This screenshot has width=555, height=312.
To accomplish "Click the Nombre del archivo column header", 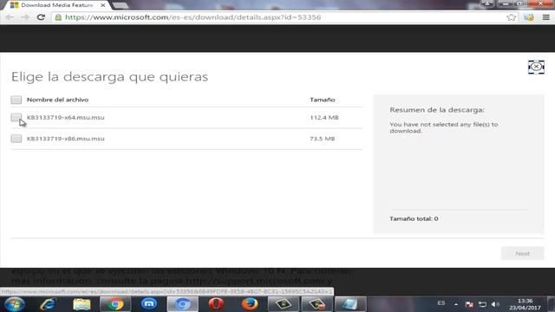I will point(57,100).
